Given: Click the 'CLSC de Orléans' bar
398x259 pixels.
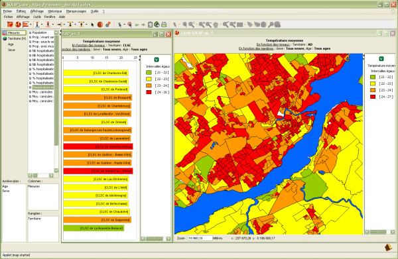Looking at the screenshot, I should tap(96, 122).
